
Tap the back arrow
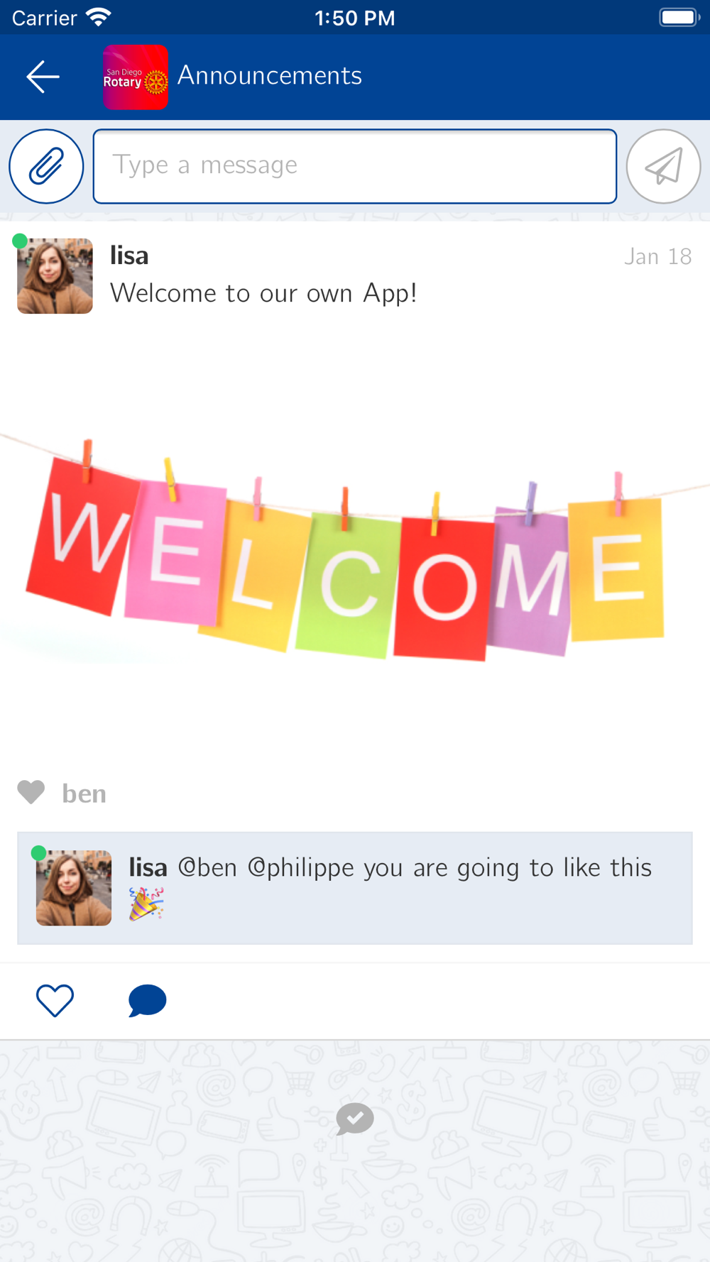coord(43,77)
